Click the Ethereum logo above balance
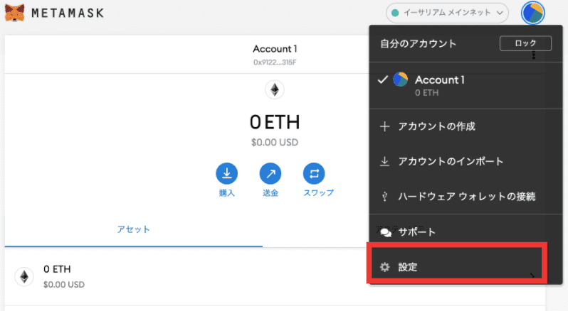 coord(275,89)
